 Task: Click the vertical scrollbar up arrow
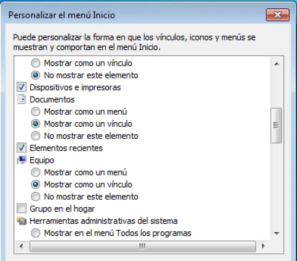pyautogui.click(x=277, y=63)
